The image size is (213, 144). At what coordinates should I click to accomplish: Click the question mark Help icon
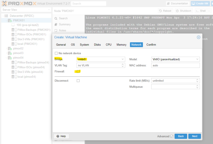point(58,136)
